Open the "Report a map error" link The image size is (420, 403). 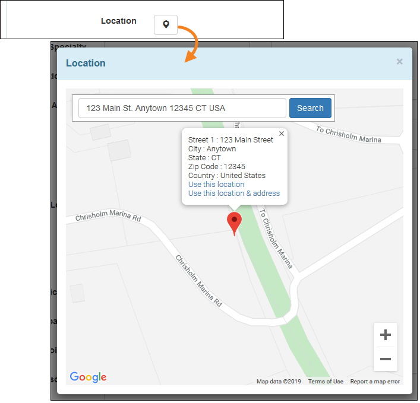click(375, 382)
